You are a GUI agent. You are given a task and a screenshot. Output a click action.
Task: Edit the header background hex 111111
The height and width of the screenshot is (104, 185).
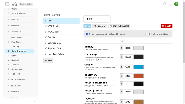[x=128, y=84]
